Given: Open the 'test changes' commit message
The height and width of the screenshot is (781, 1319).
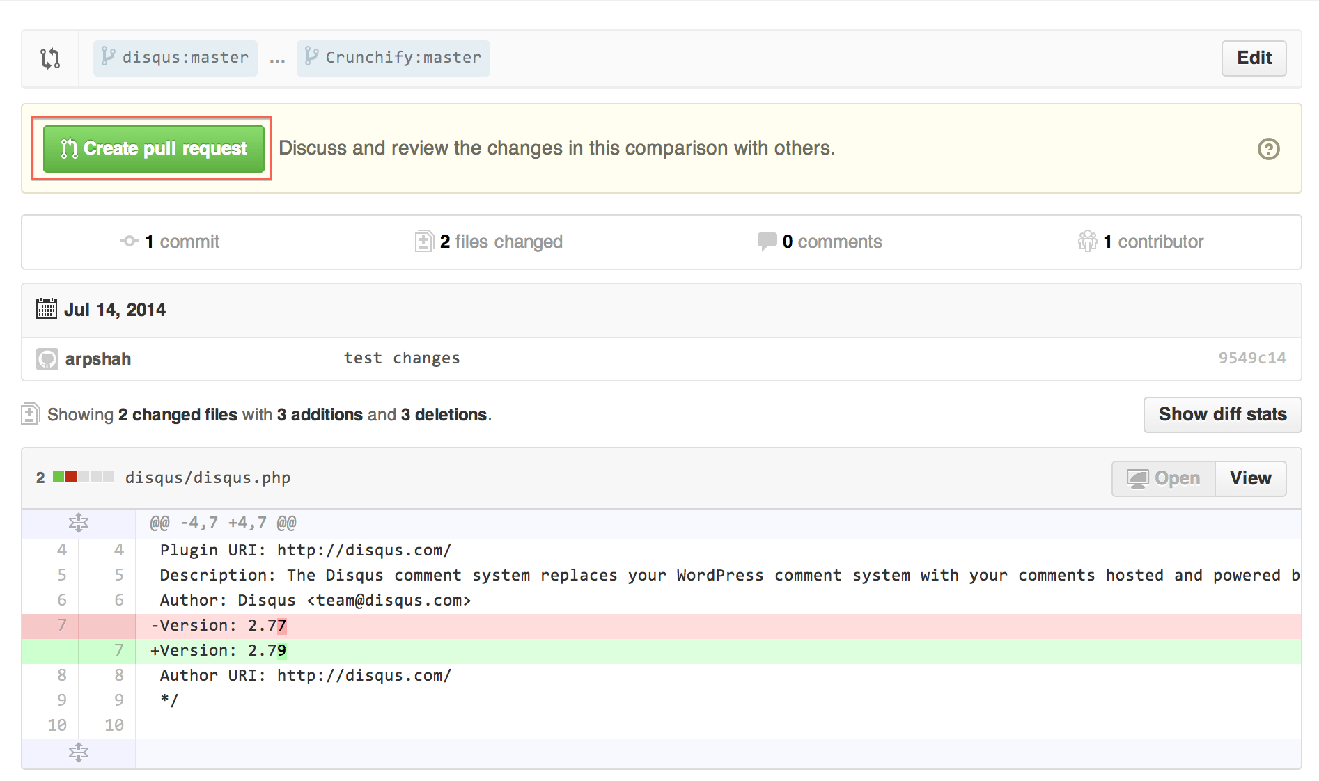Looking at the screenshot, I should 402,358.
